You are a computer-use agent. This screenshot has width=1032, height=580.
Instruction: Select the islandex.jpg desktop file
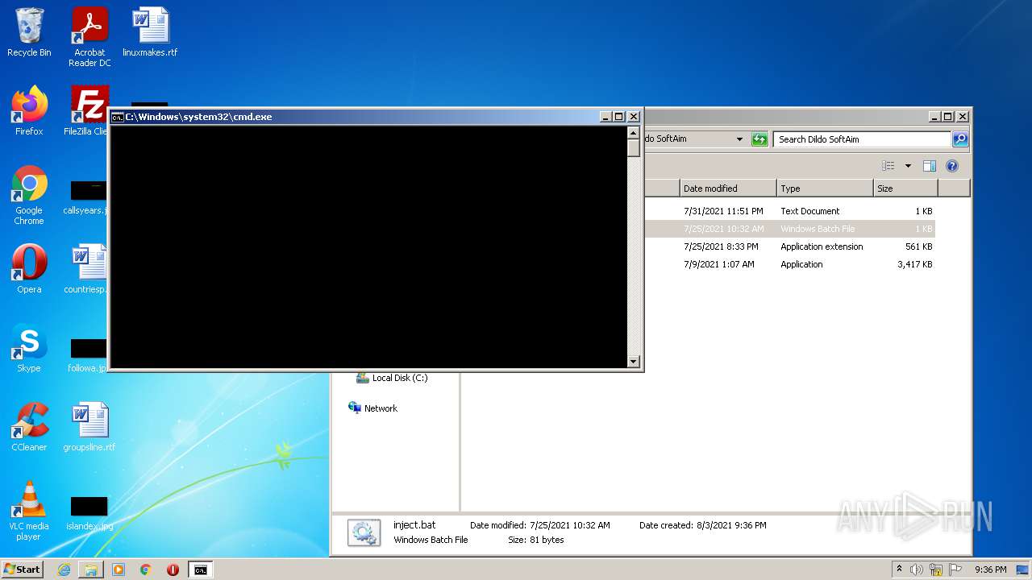point(89,512)
